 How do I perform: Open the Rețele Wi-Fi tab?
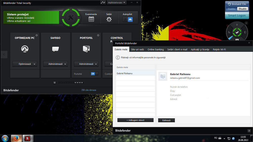[x=219, y=50]
